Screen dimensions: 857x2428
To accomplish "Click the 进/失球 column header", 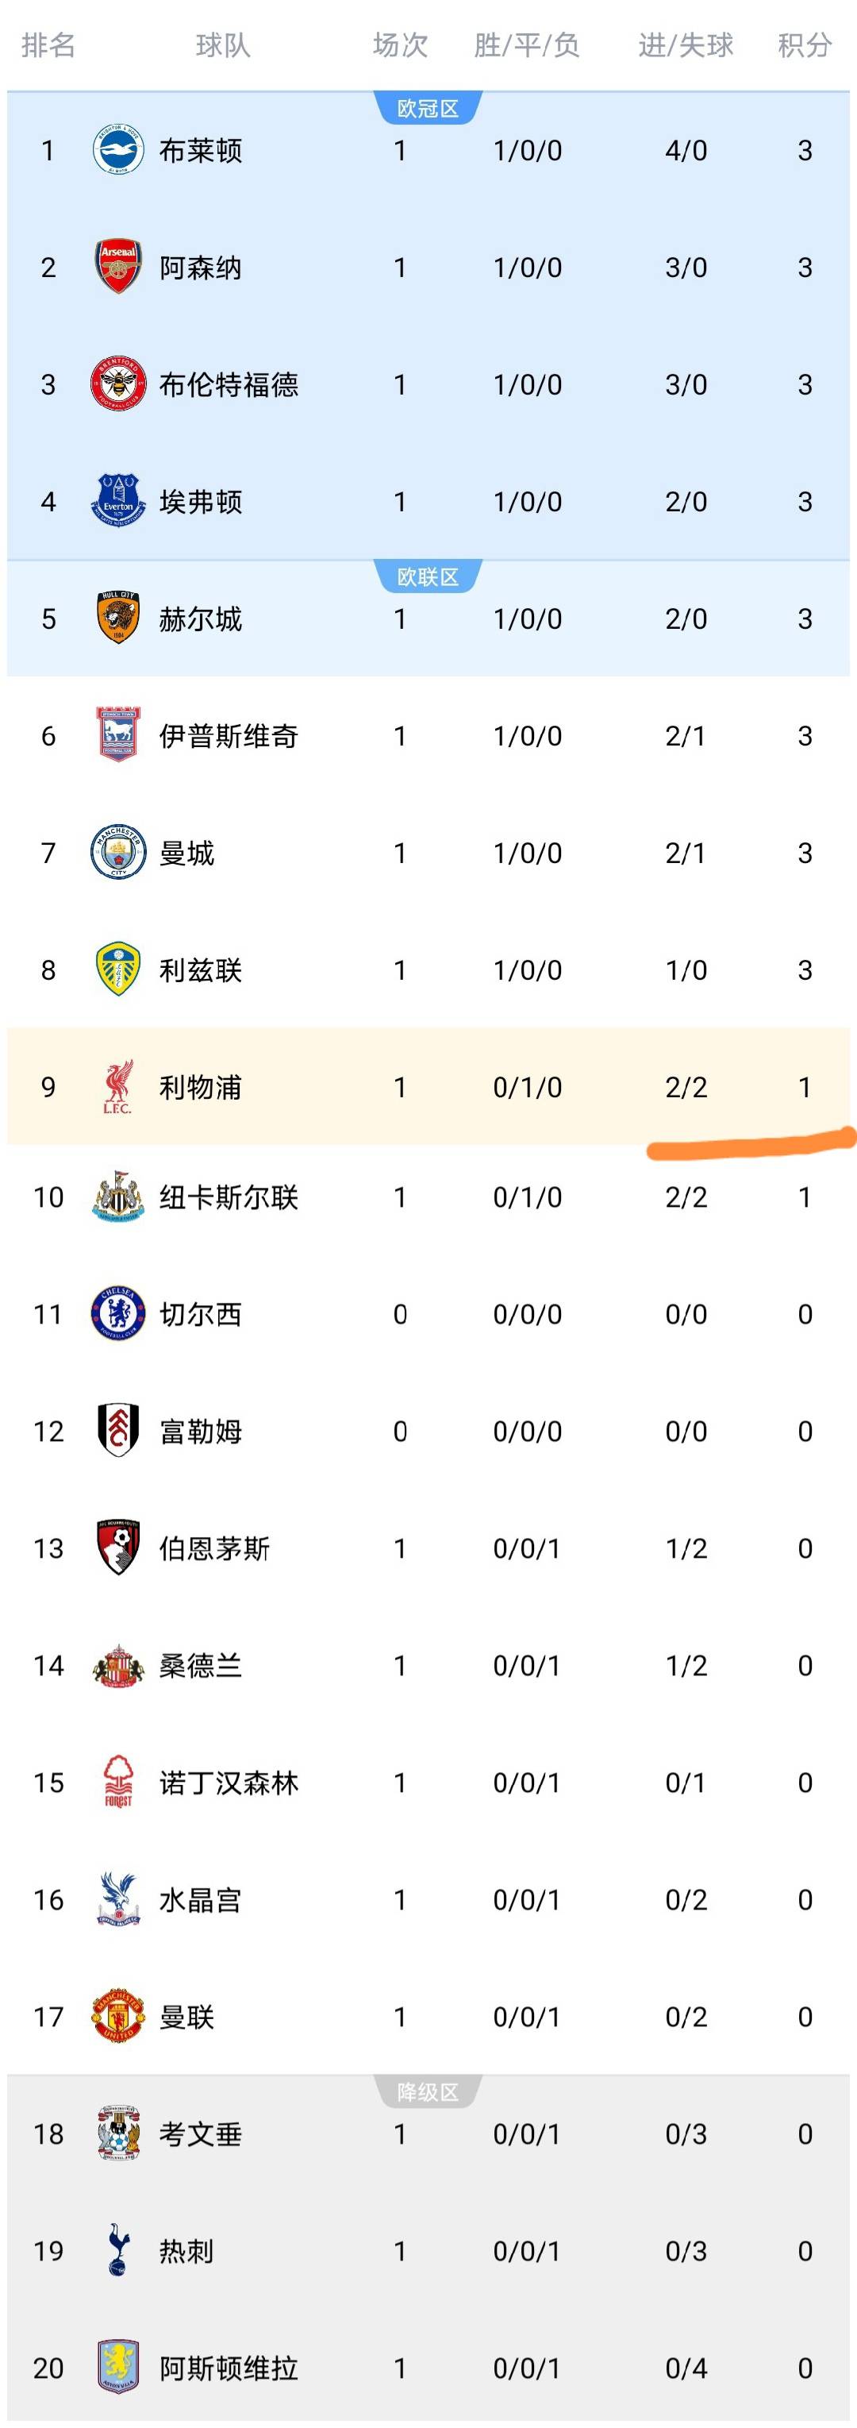I will (686, 44).
